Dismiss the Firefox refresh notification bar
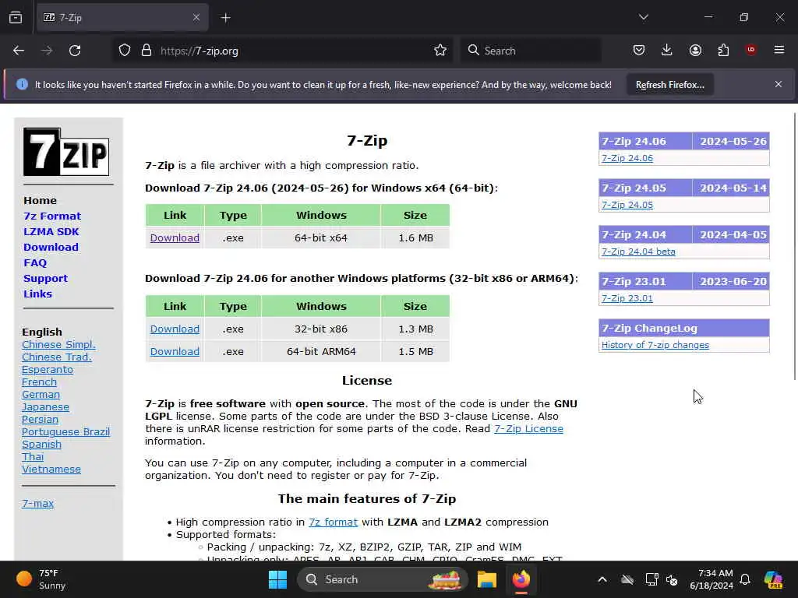The height and width of the screenshot is (598, 798). (x=779, y=84)
